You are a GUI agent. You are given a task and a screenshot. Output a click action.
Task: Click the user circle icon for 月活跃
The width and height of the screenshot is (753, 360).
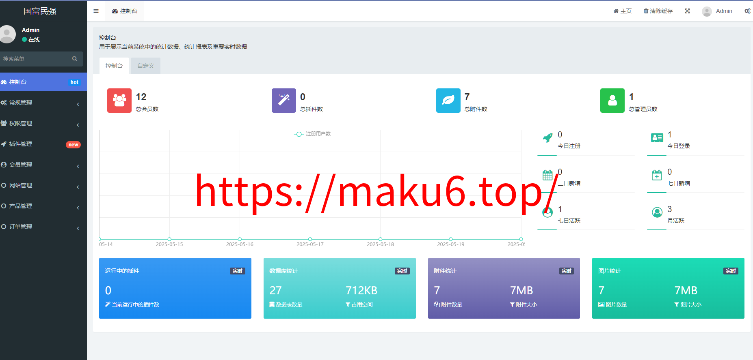(657, 212)
